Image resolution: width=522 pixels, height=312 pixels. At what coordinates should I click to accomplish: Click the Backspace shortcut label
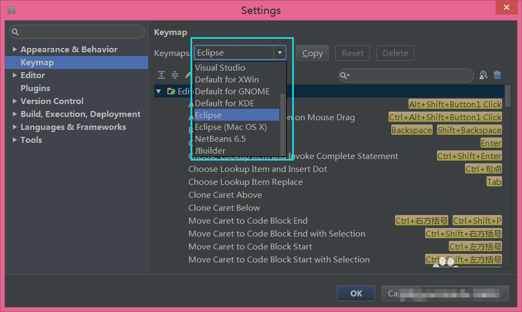pyautogui.click(x=412, y=130)
